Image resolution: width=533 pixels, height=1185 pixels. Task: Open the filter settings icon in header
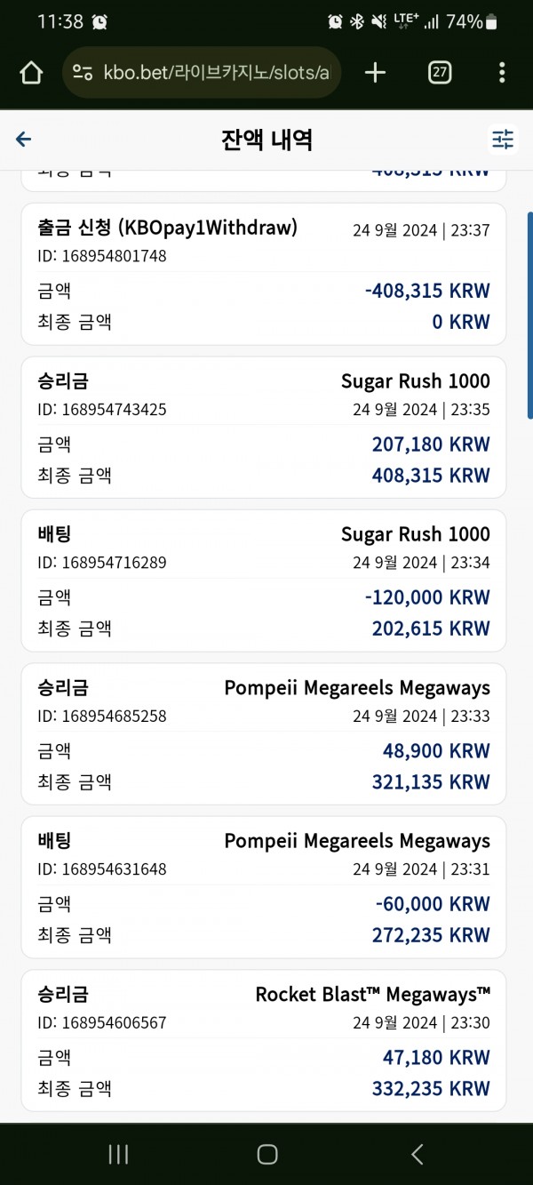tap(503, 139)
